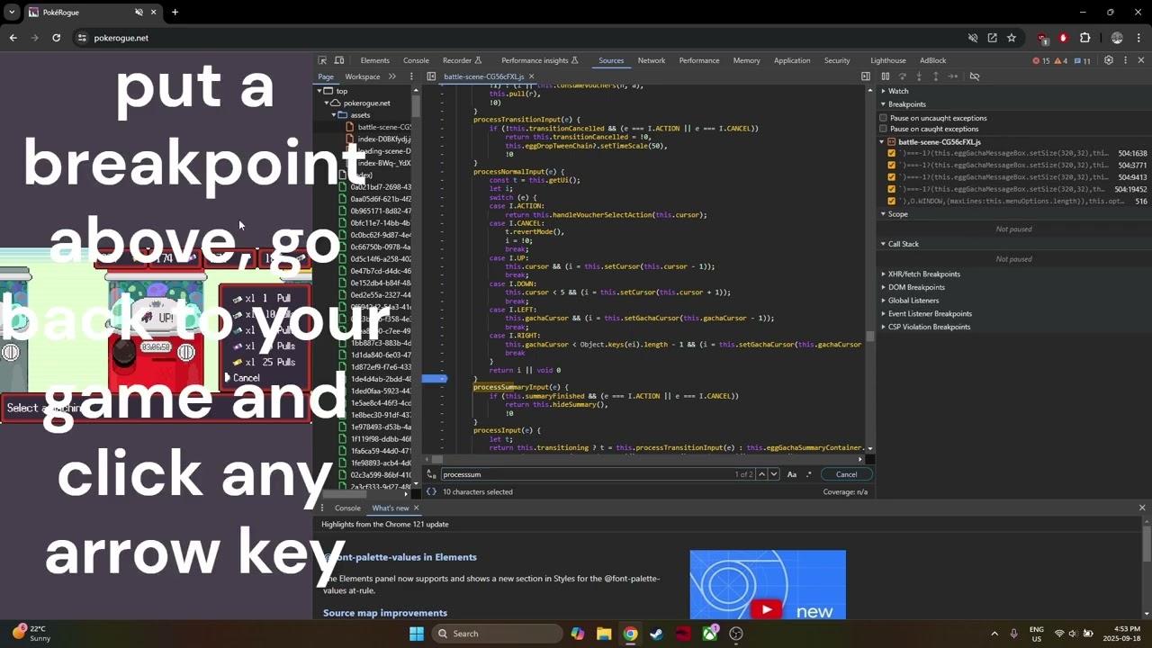Open the Chrome extensions puzzle icon
Viewport: 1152px width, 648px height.
coord(1084,38)
